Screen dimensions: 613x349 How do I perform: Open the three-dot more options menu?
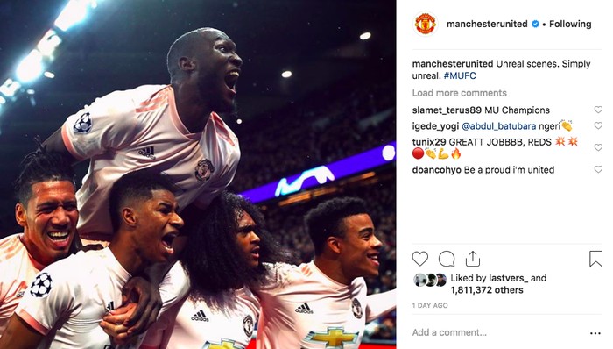[595, 333]
